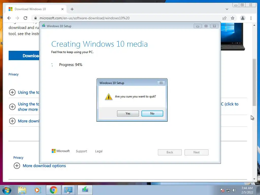Screen dimensions: 260x195
Task: Expand 'More downl...' section plus icon
Action: [12, 121]
